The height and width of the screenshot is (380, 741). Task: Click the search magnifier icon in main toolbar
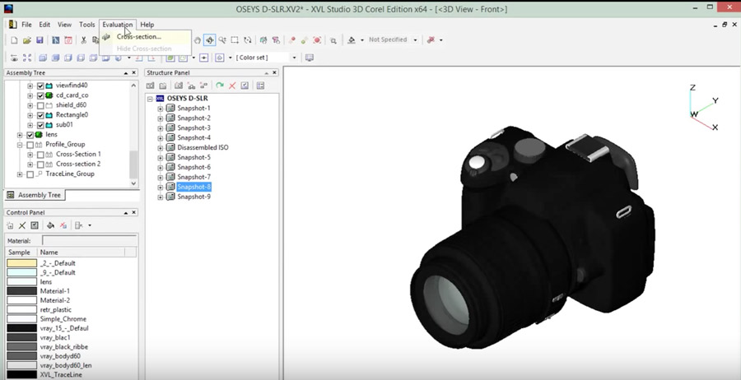point(333,40)
